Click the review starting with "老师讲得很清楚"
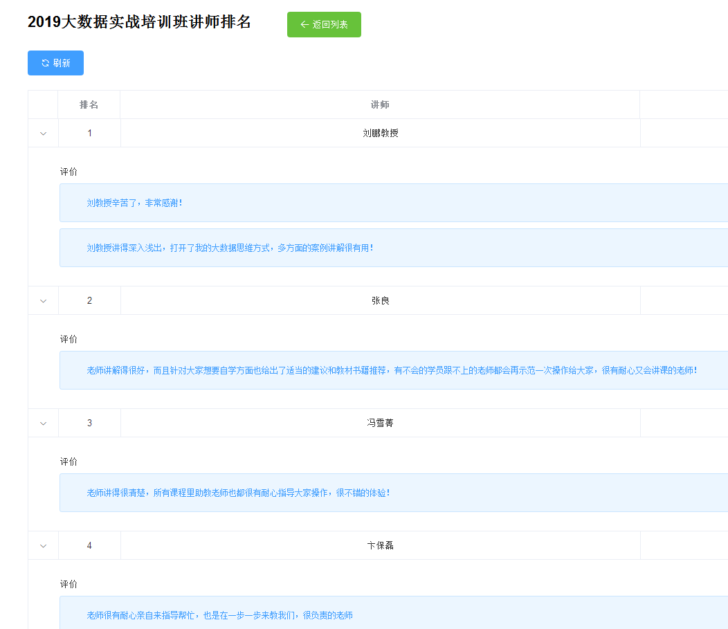 click(x=238, y=493)
